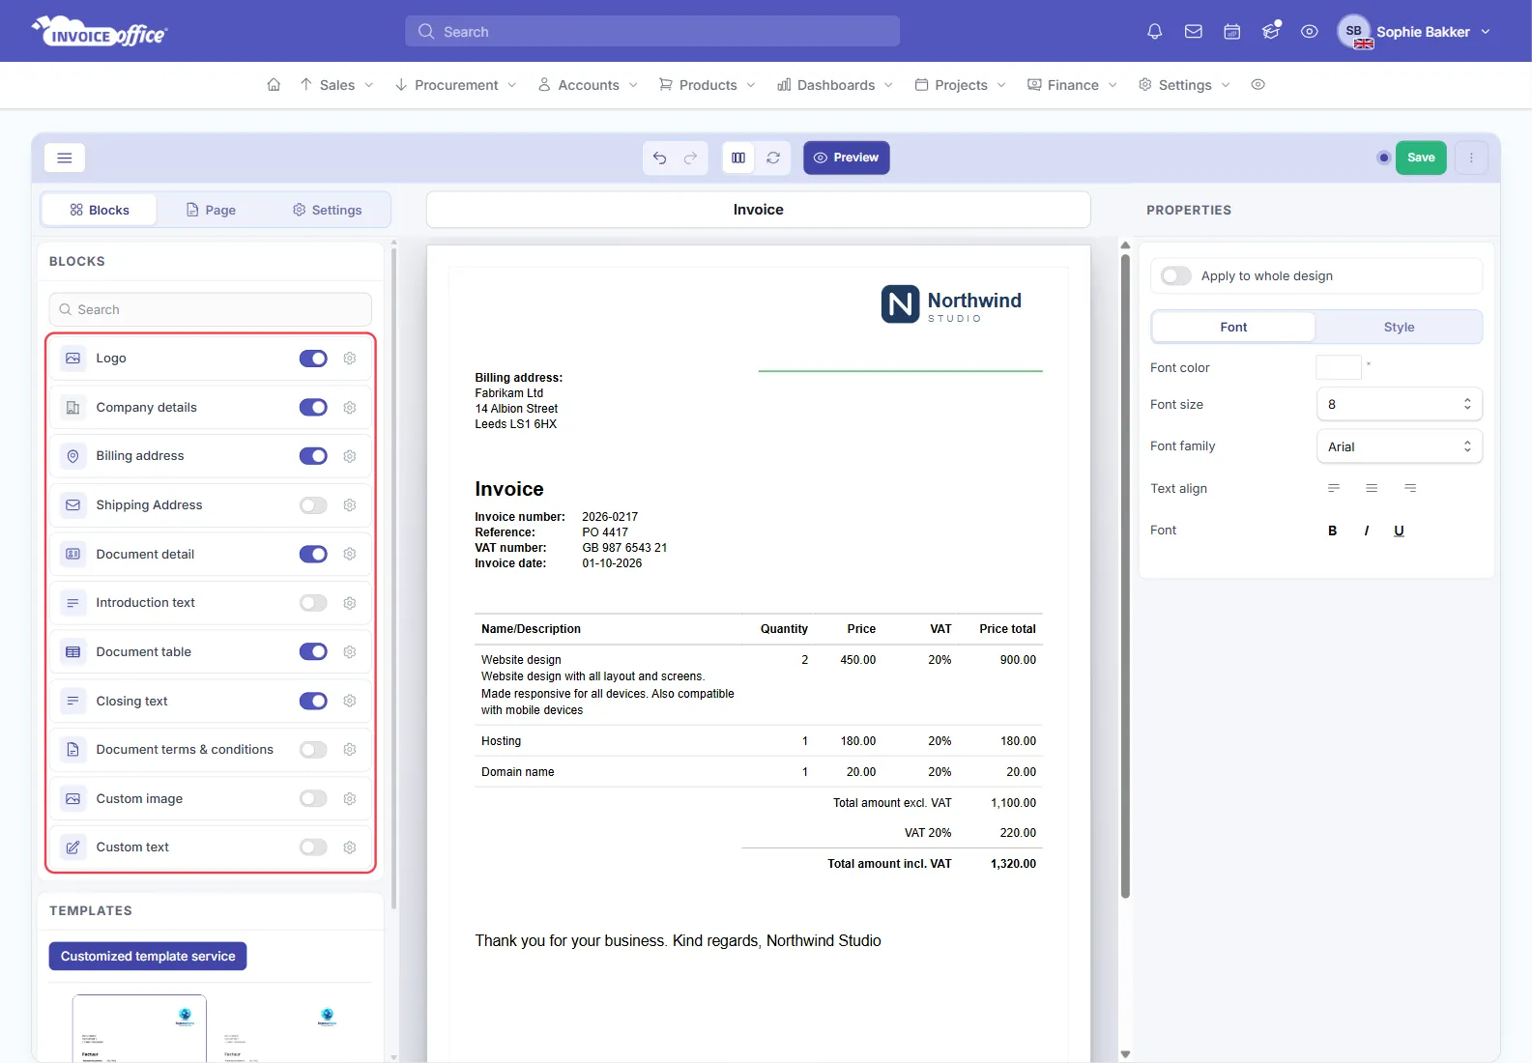
Task: Open more options next to Save
Action: point(1471,158)
